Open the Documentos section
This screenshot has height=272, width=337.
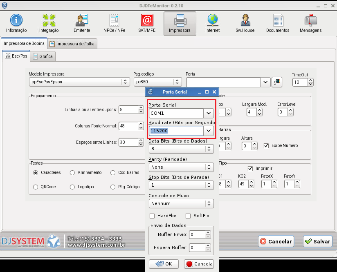pyautogui.click(x=278, y=23)
